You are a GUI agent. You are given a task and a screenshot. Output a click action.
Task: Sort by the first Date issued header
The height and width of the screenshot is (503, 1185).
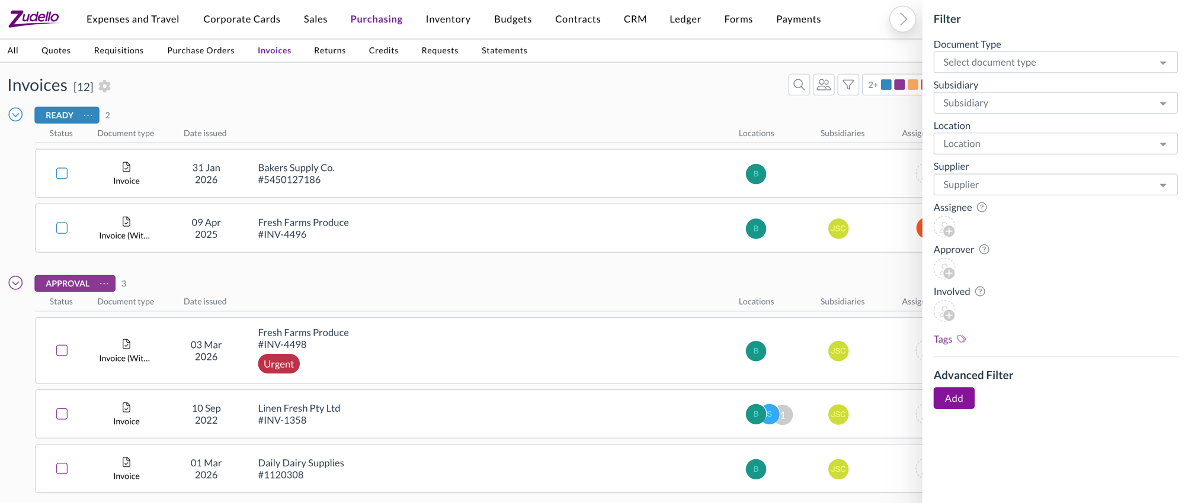[205, 133]
